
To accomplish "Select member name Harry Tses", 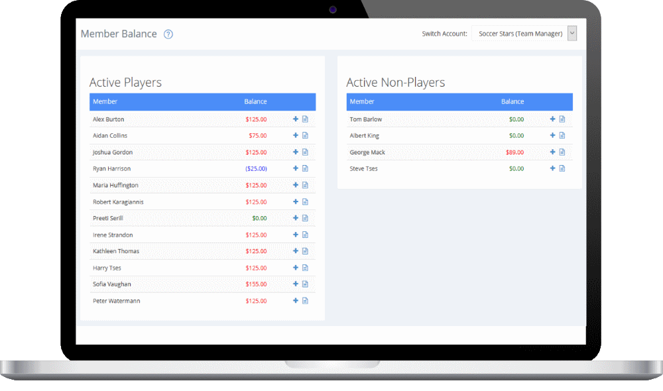I will click(107, 268).
